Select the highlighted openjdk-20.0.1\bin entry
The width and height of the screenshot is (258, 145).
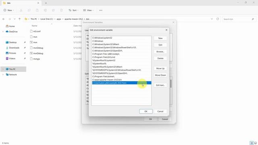(x=121, y=83)
